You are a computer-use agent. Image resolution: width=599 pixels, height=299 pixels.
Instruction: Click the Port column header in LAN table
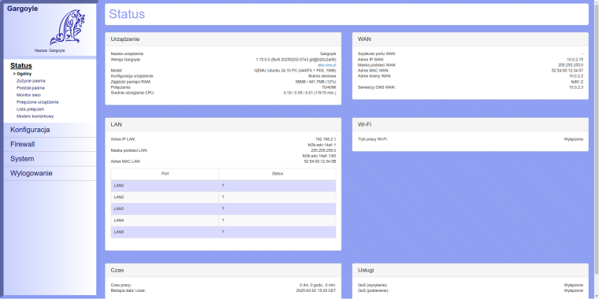click(x=165, y=174)
